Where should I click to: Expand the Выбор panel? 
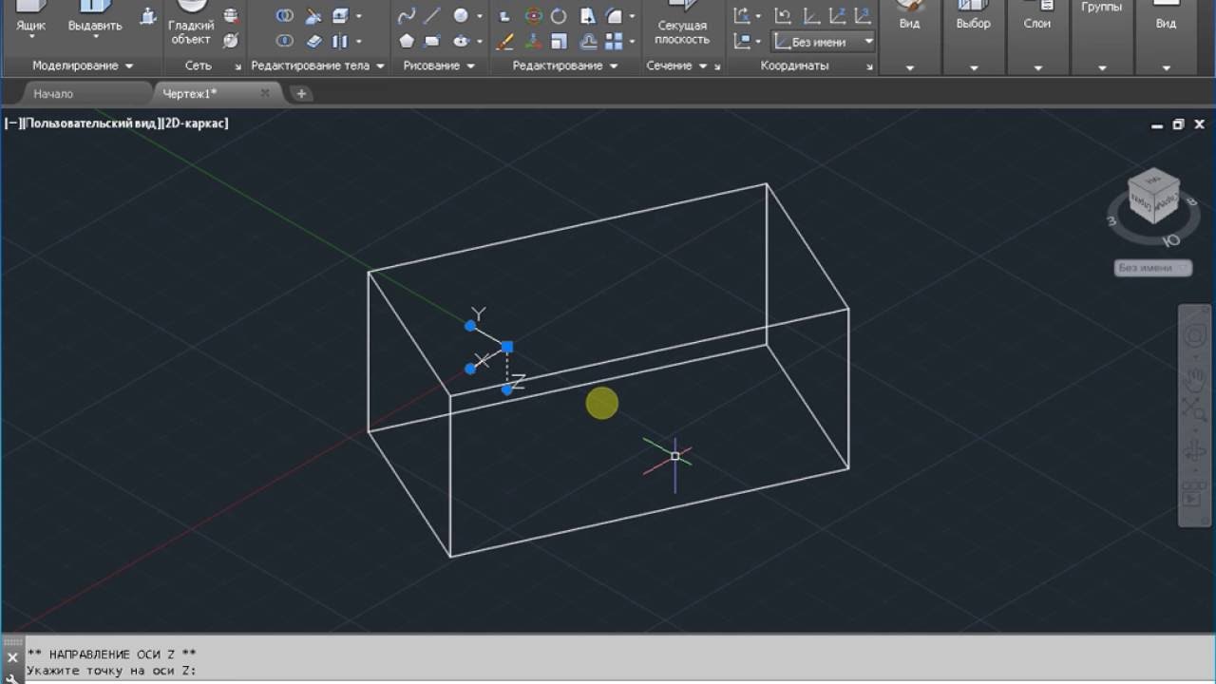(x=974, y=68)
